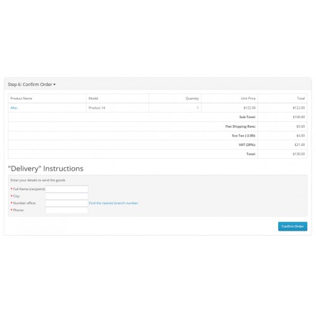Click the Quantity column header
This screenshot has height=316, width=316.
(x=192, y=99)
